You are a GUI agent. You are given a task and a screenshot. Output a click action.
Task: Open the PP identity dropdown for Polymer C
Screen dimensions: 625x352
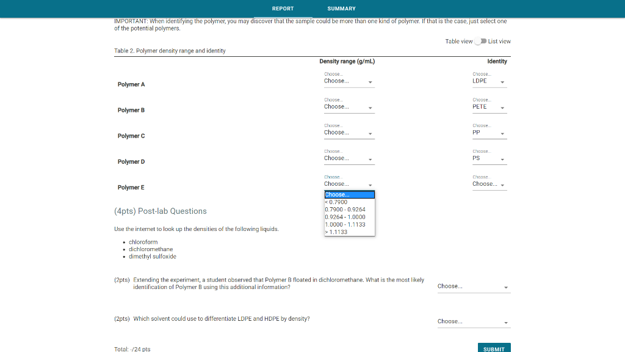pyautogui.click(x=489, y=133)
